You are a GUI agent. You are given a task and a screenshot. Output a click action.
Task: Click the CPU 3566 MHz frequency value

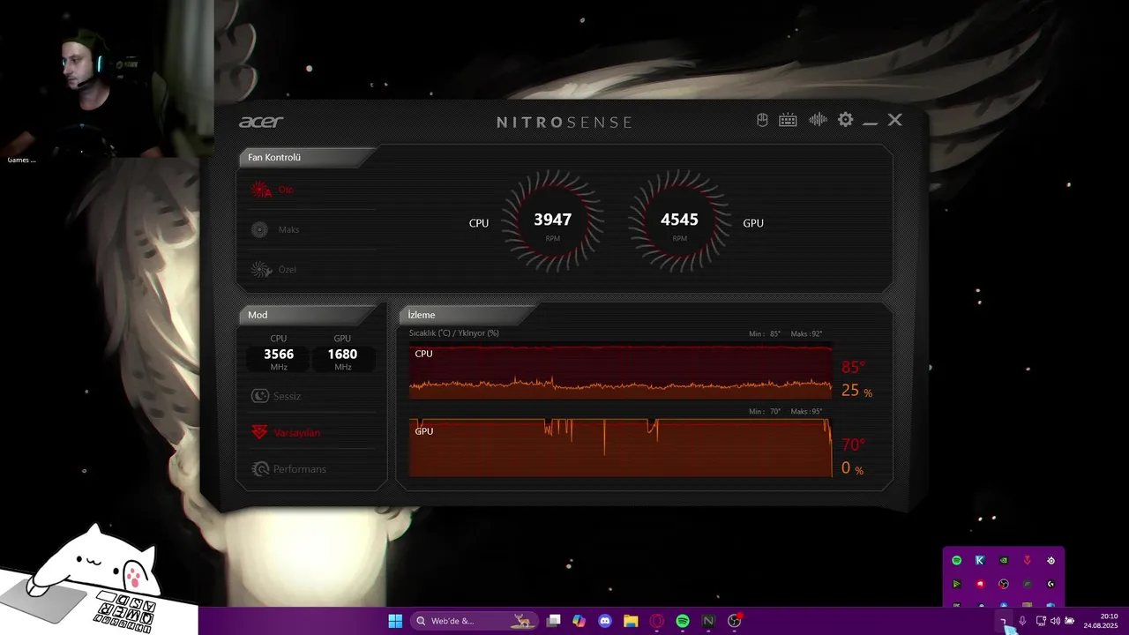point(279,355)
